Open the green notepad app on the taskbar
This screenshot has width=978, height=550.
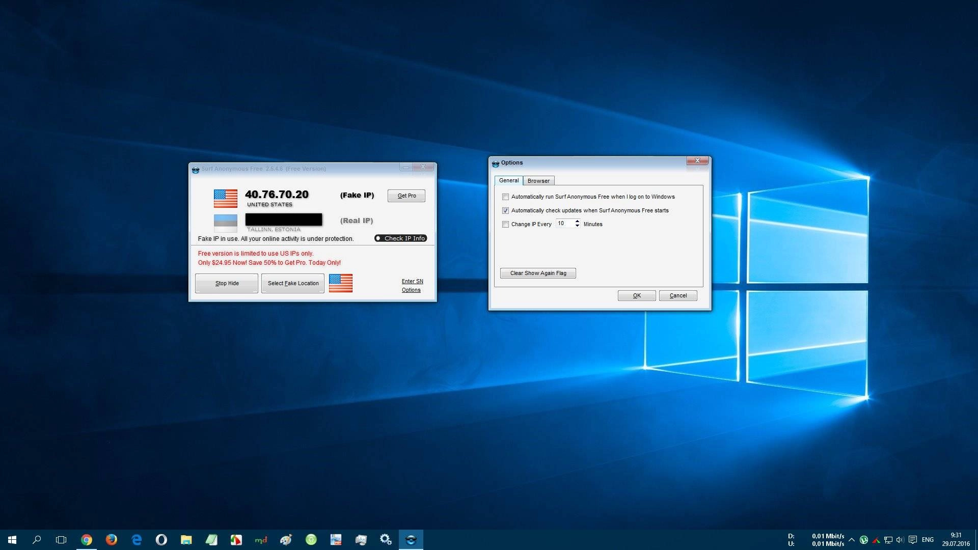(211, 540)
